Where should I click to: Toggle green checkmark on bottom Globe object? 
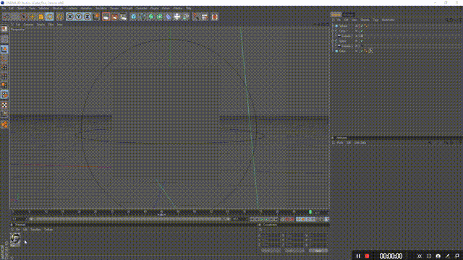(x=362, y=51)
